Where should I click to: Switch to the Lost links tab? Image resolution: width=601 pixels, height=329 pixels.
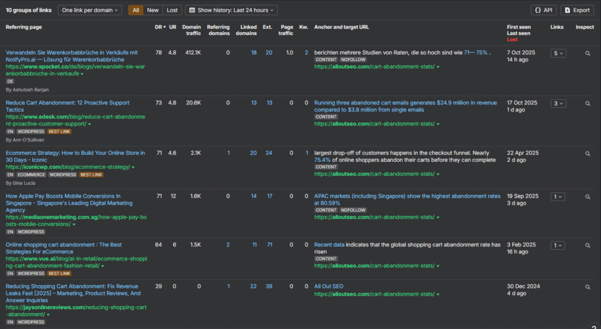tap(172, 10)
